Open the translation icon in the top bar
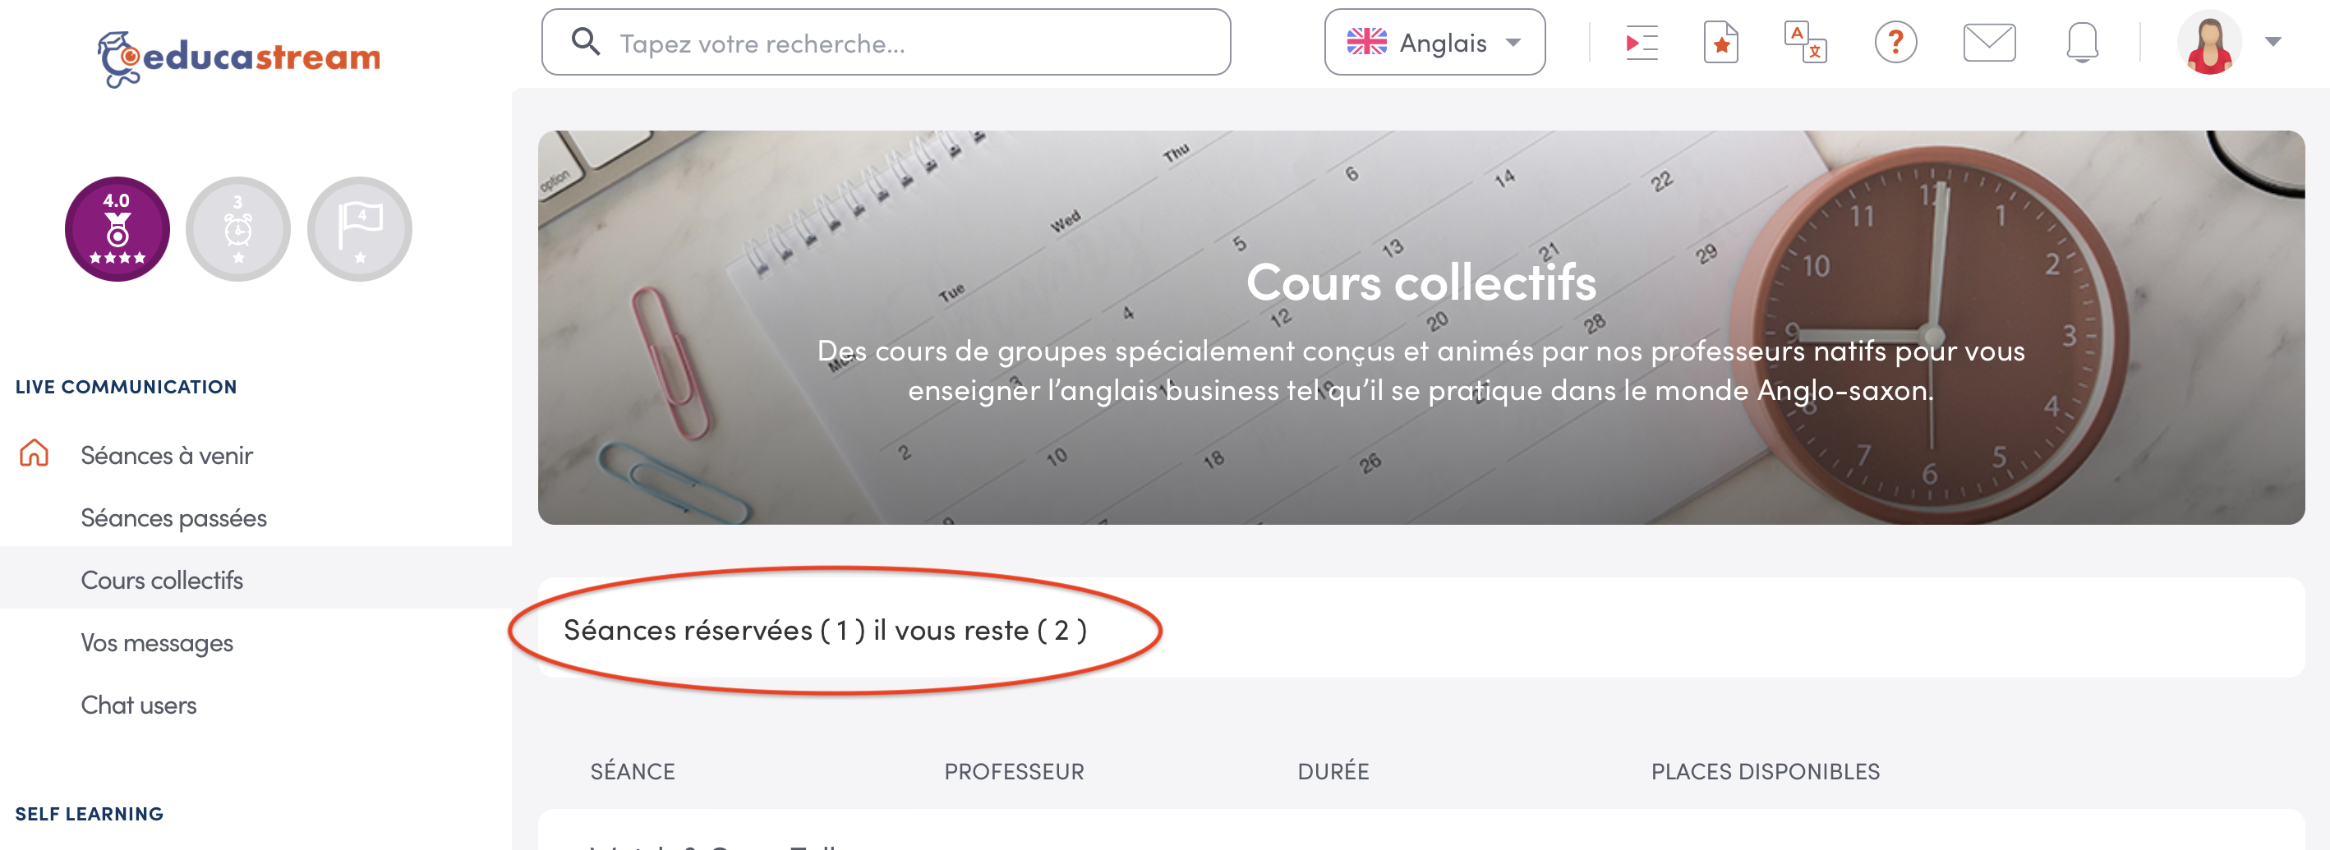This screenshot has height=850, width=2330. 1807,42
